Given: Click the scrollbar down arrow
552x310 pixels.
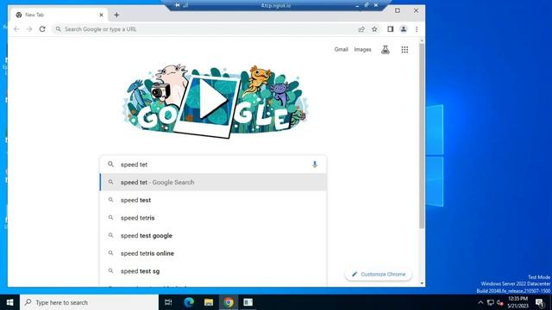Looking at the screenshot, I should coord(422,283).
